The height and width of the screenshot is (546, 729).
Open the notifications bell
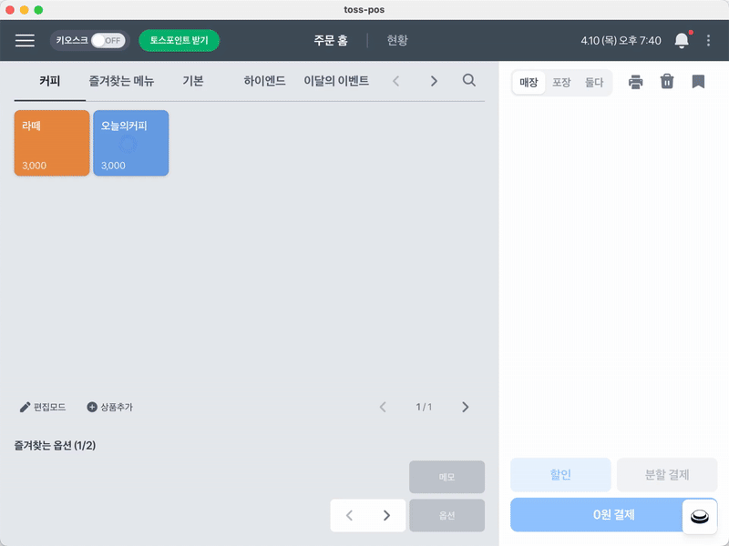[681, 40]
